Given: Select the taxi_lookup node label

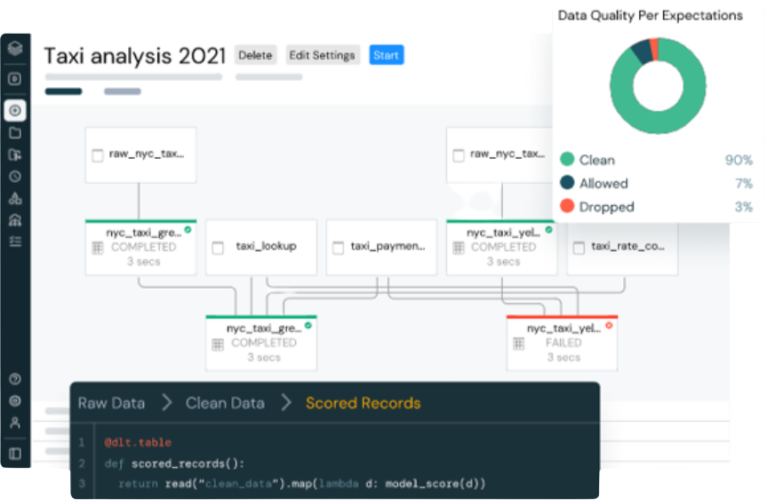Looking at the screenshot, I should pos(266,246).
